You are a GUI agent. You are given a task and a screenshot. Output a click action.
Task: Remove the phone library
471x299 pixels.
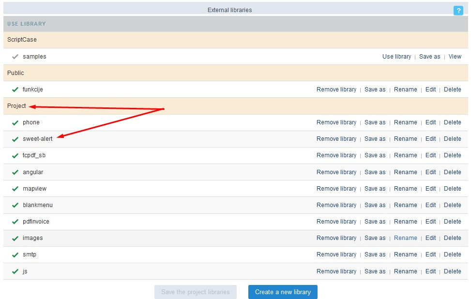pos(336,122)
